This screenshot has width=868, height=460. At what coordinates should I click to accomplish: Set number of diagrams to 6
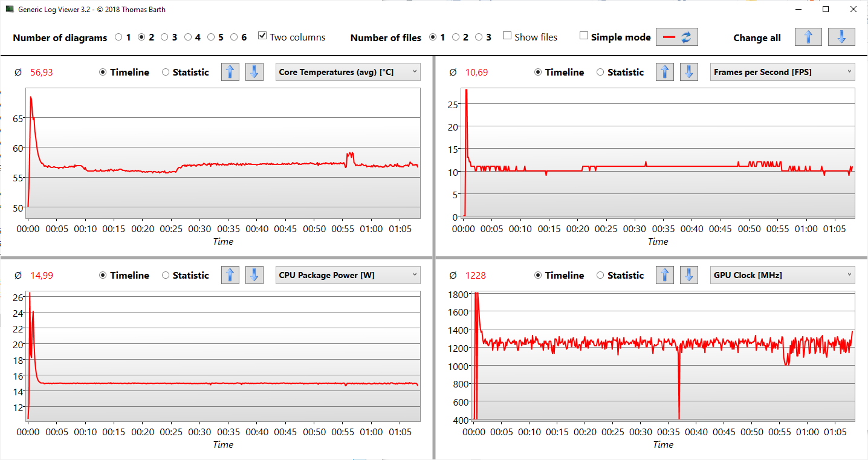[x=235, y=37]
